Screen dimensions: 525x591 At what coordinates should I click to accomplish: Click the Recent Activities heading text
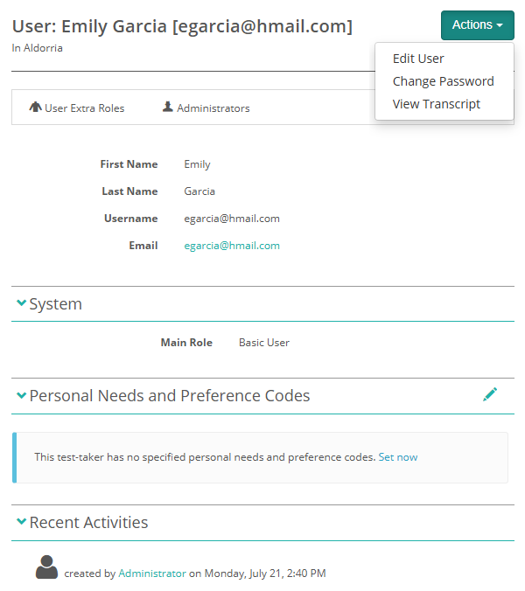point(88,523)
